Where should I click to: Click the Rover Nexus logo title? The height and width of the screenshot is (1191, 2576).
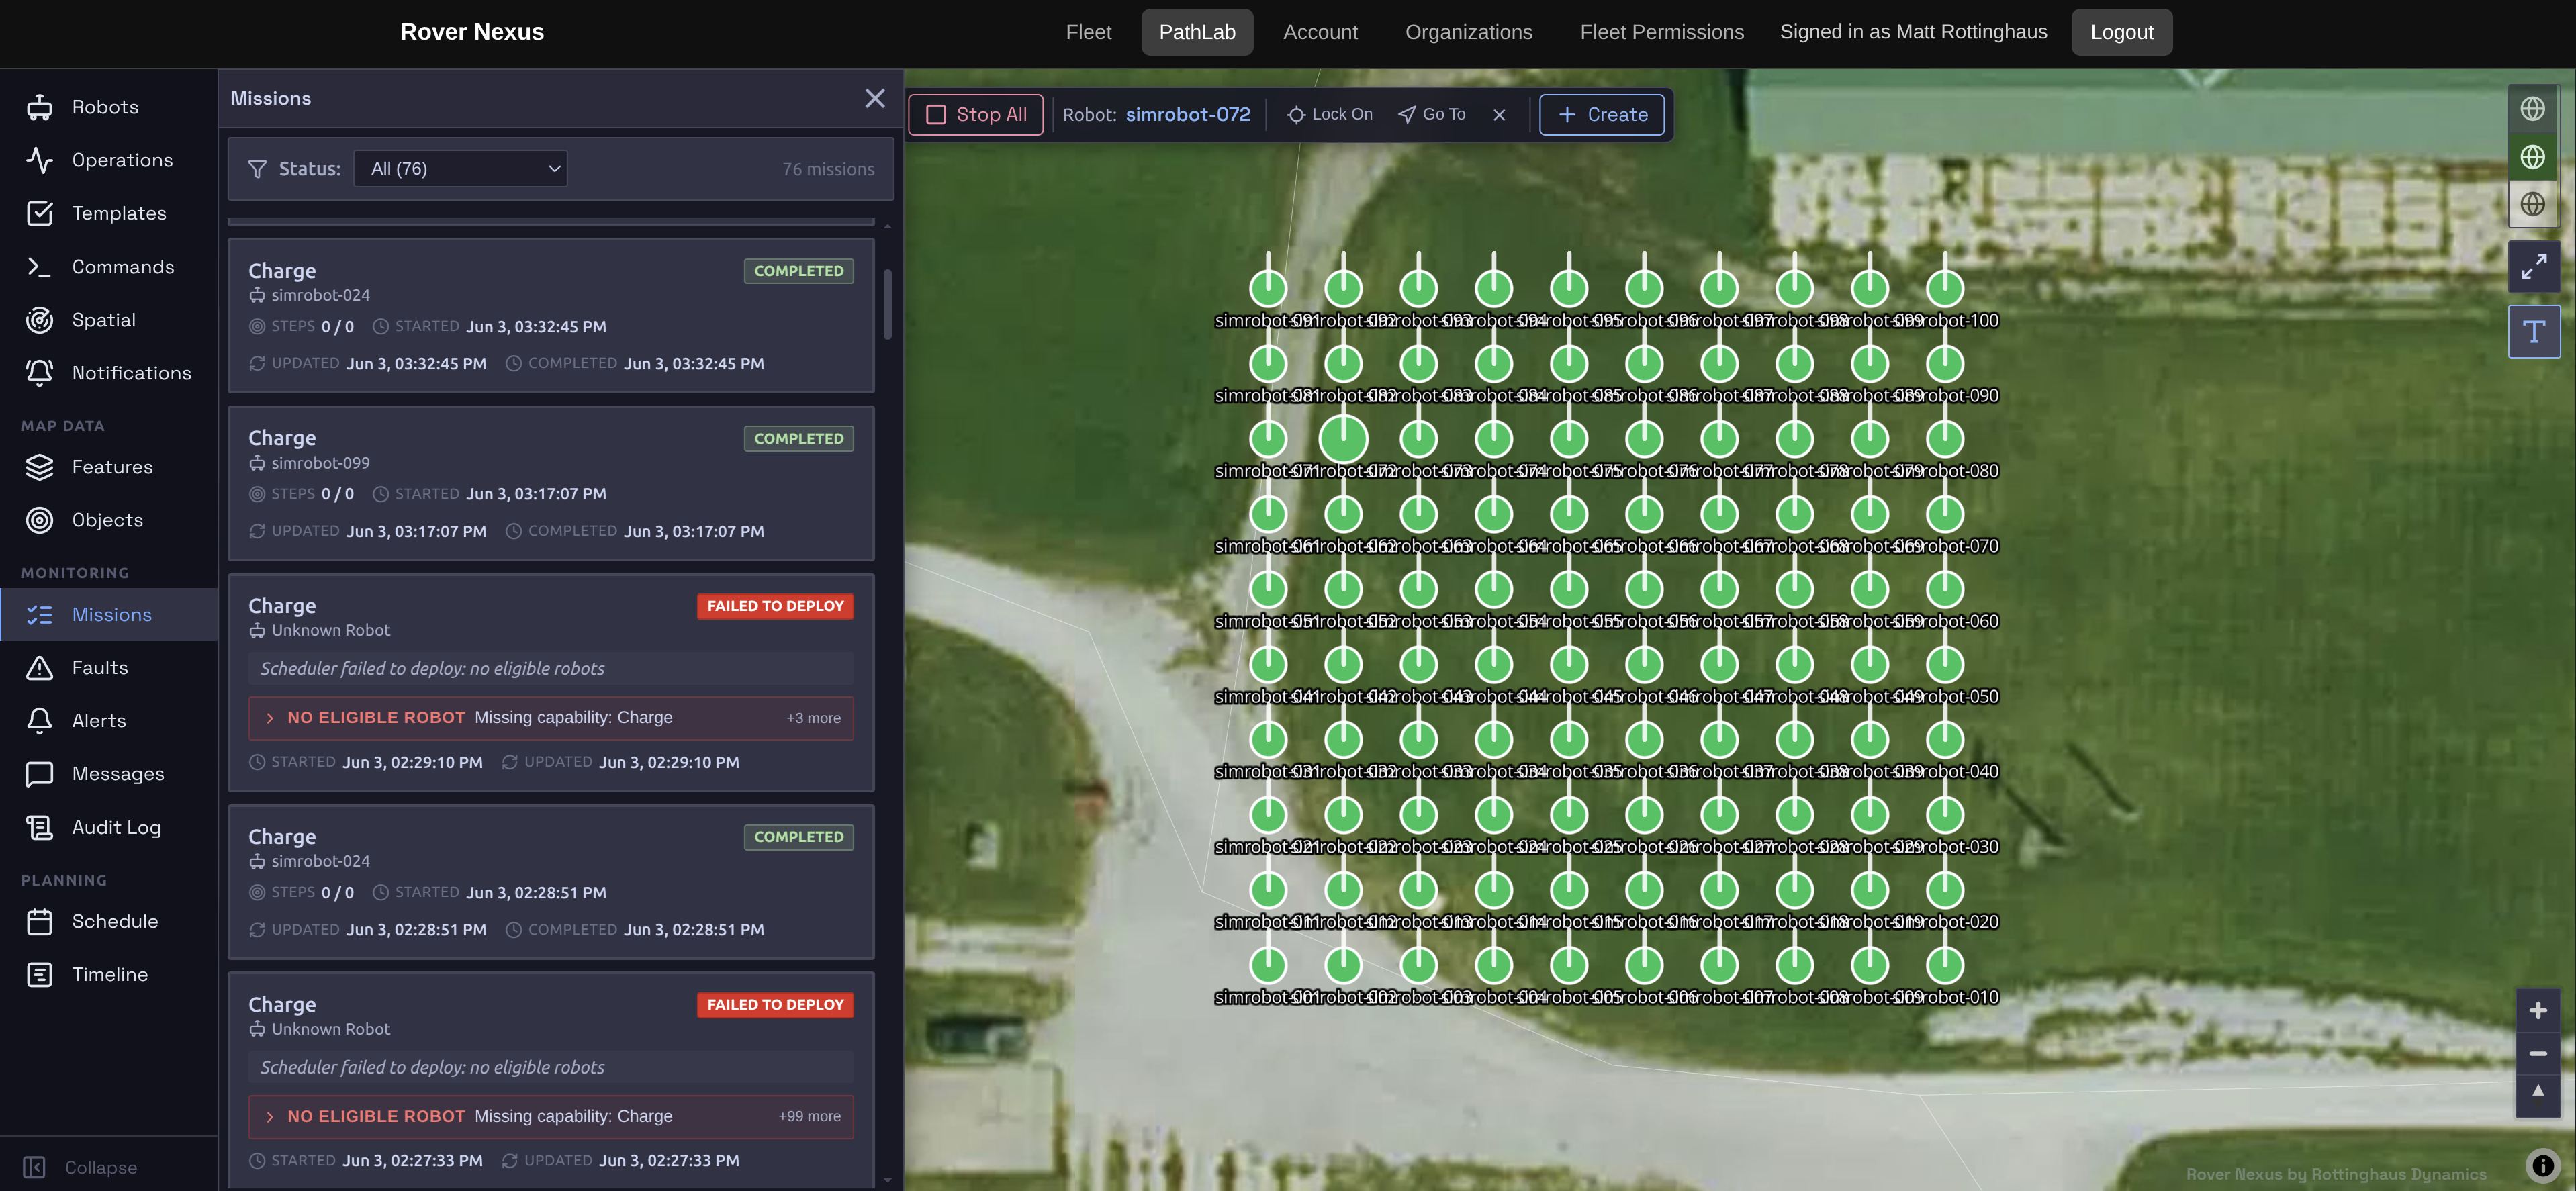(472, 32)
